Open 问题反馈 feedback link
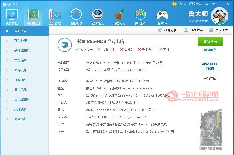The width and height of the screenshot is (234, 155). (x=195, y=4)
